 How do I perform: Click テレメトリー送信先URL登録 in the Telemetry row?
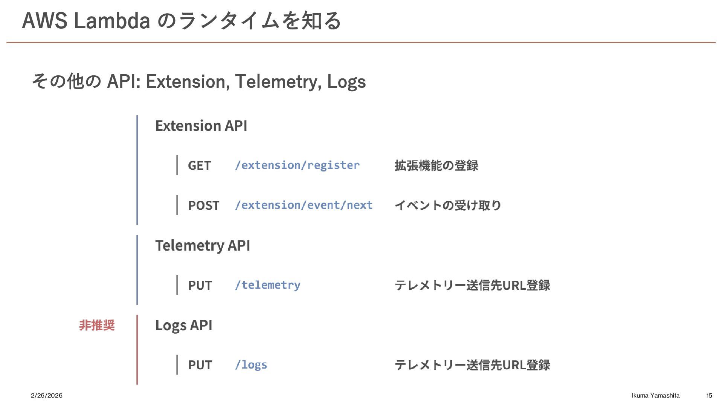click(472, 285)
